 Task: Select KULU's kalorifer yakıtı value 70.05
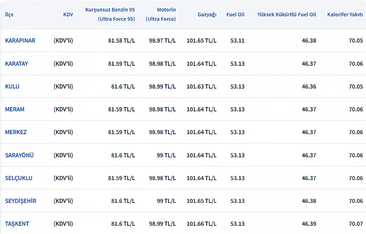click(356, 87)
